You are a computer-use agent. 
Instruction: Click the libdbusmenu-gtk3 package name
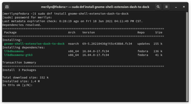(18, 55)
